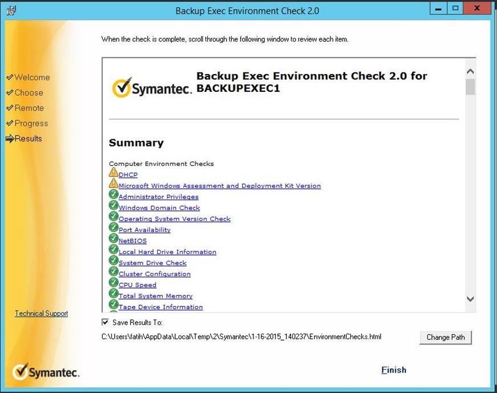
Task: Click the Summary heading
Action: pyautogui.click(x=136, y=143)
